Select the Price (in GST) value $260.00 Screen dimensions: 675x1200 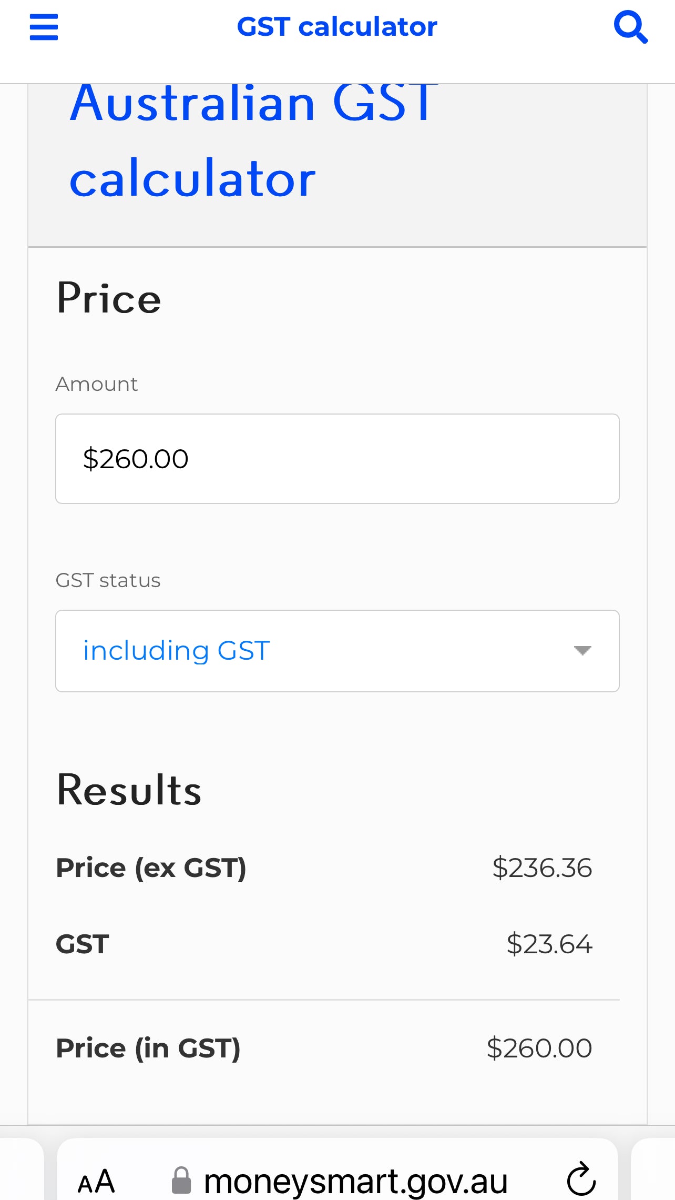pos(539,1048)
